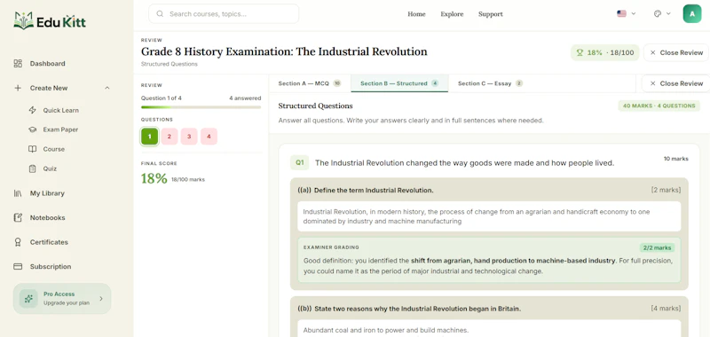Click the Examiner Grading label

331,247
